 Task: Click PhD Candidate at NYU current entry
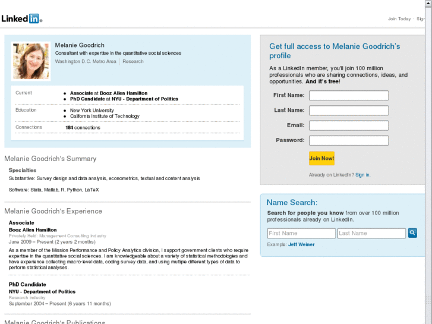tap(124, 99)
